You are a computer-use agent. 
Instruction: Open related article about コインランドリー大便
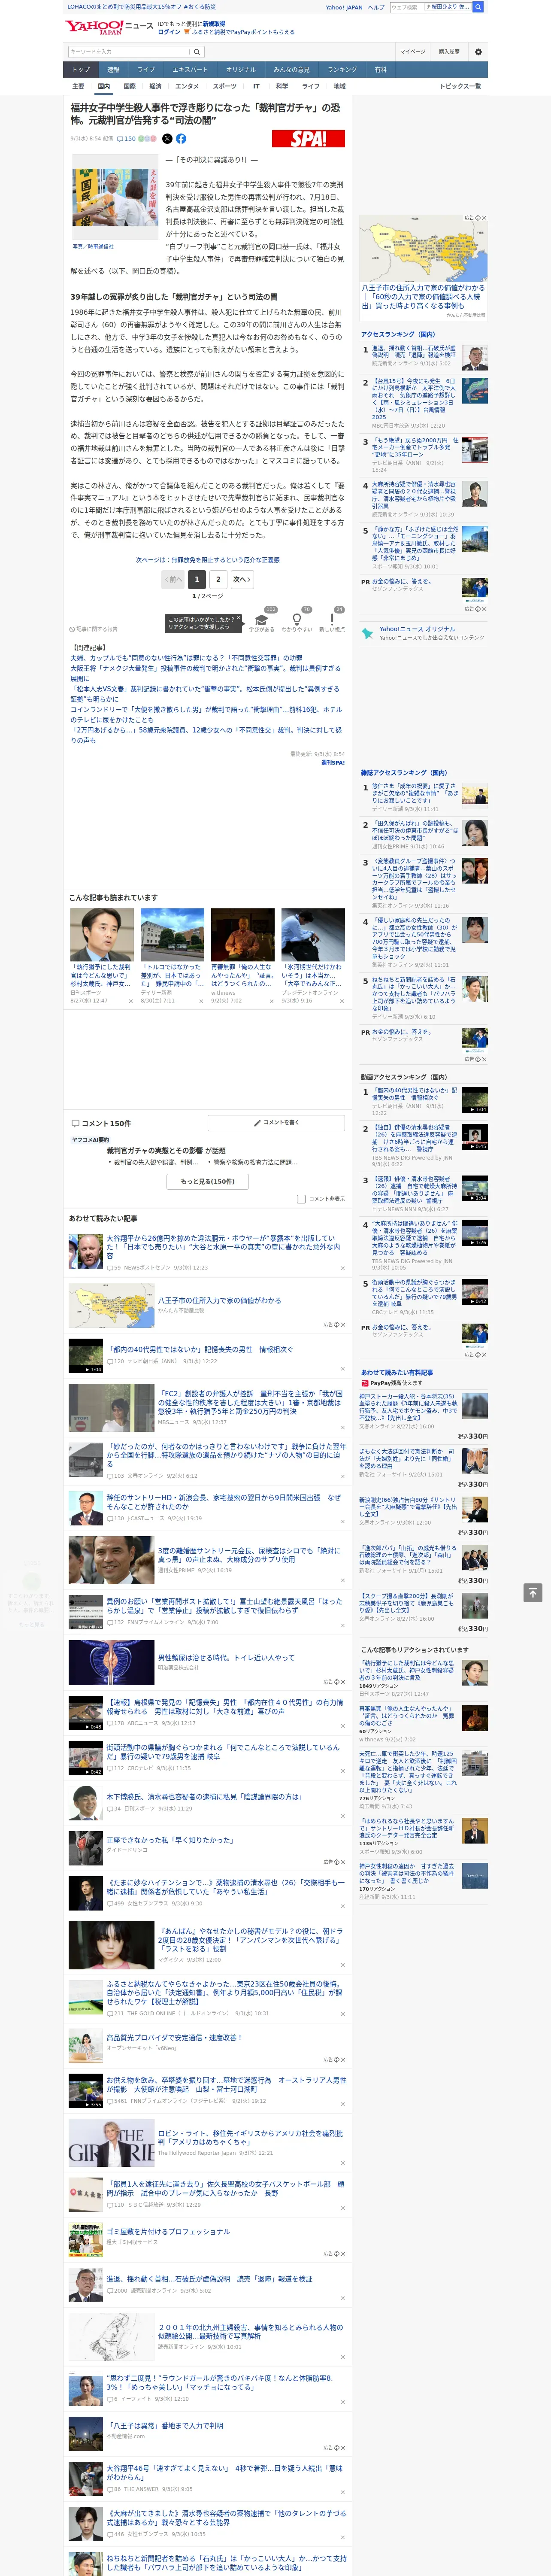tap(205, 714)
